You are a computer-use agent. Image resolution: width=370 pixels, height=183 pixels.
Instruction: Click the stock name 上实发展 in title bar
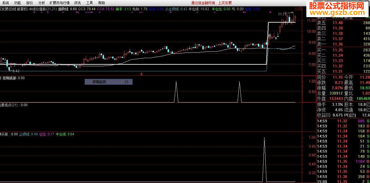(225, 3)
